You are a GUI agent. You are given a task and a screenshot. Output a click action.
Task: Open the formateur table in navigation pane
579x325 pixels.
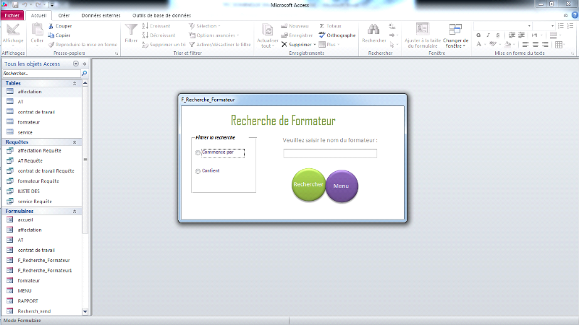pyautogui.click(x=29, y=122)
